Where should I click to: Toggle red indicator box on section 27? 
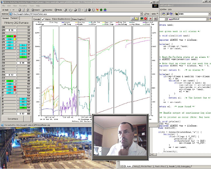(x=15, y=36)
